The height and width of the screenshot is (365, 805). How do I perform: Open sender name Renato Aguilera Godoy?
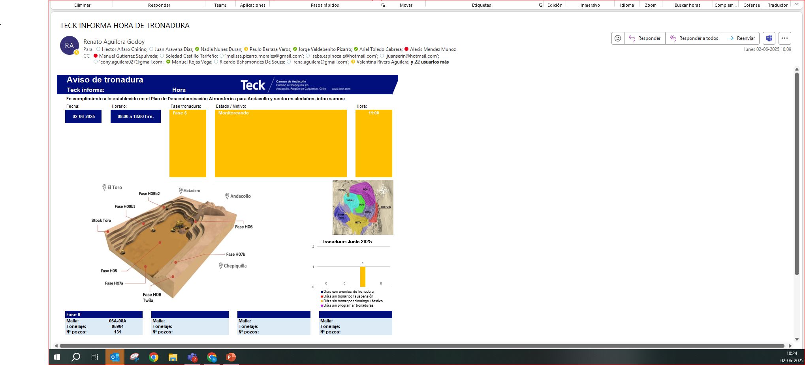click(114, 41)
